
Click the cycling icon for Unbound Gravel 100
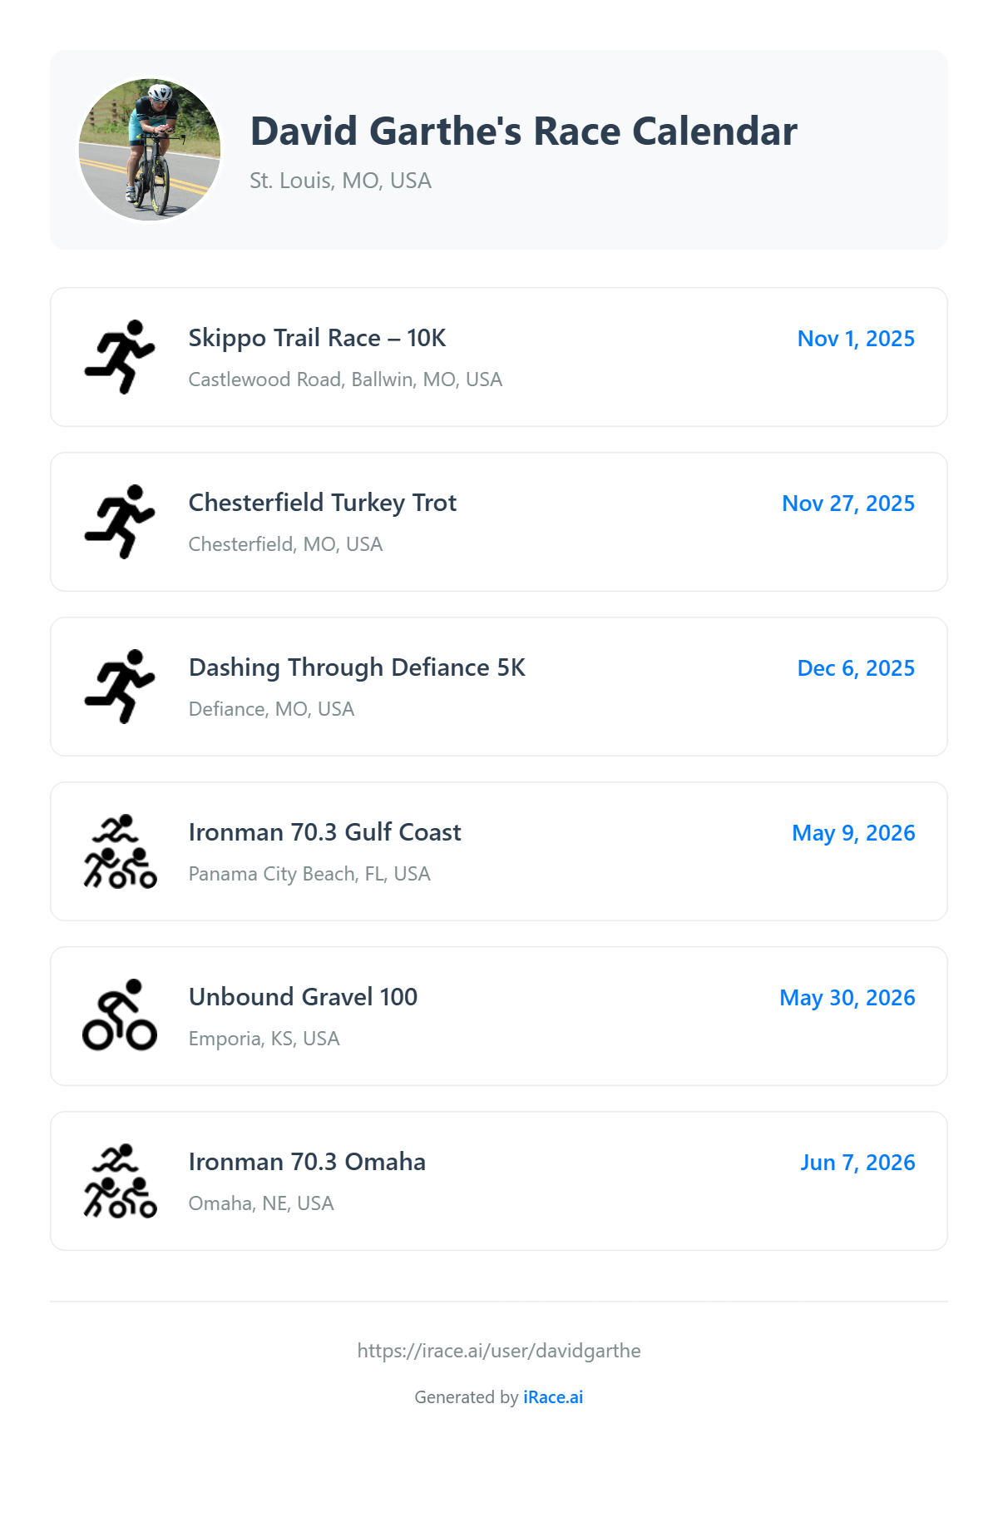coord(120,1015)
